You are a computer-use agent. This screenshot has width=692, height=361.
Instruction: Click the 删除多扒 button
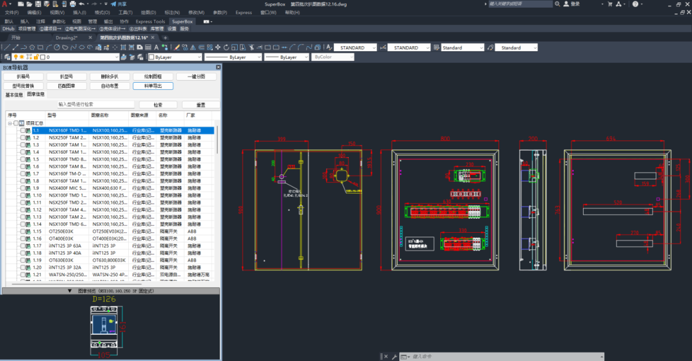110,76
